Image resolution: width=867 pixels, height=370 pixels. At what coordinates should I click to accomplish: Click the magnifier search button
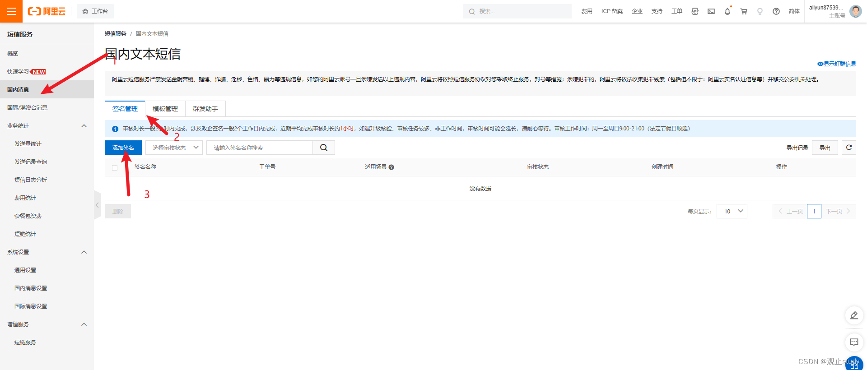click(x=324, y=148)
